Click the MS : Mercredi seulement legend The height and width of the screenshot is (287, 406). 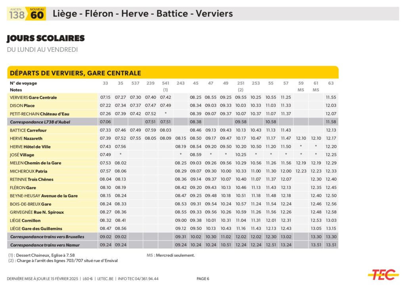coord(170,255)
